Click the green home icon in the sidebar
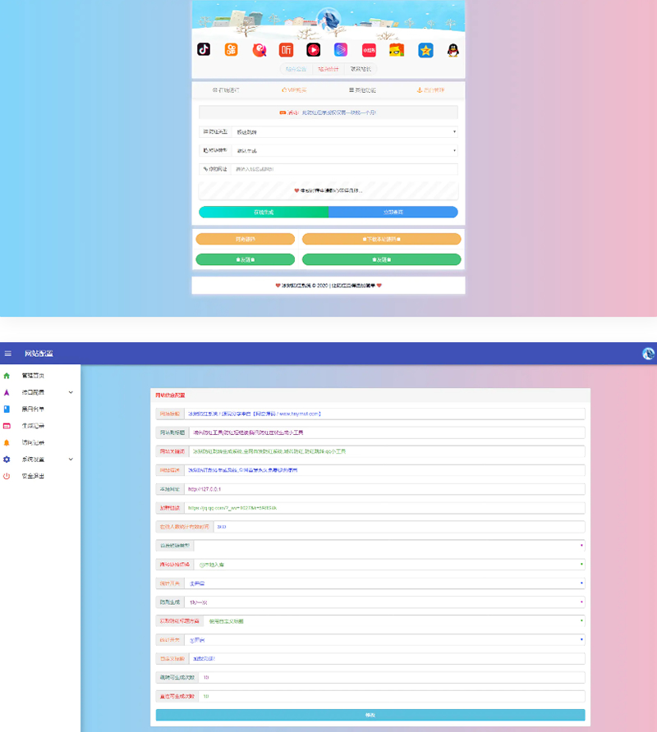657x732 pixels. 7,375
